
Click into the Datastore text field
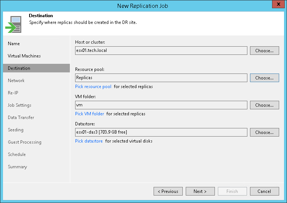(x=161, y=132)
